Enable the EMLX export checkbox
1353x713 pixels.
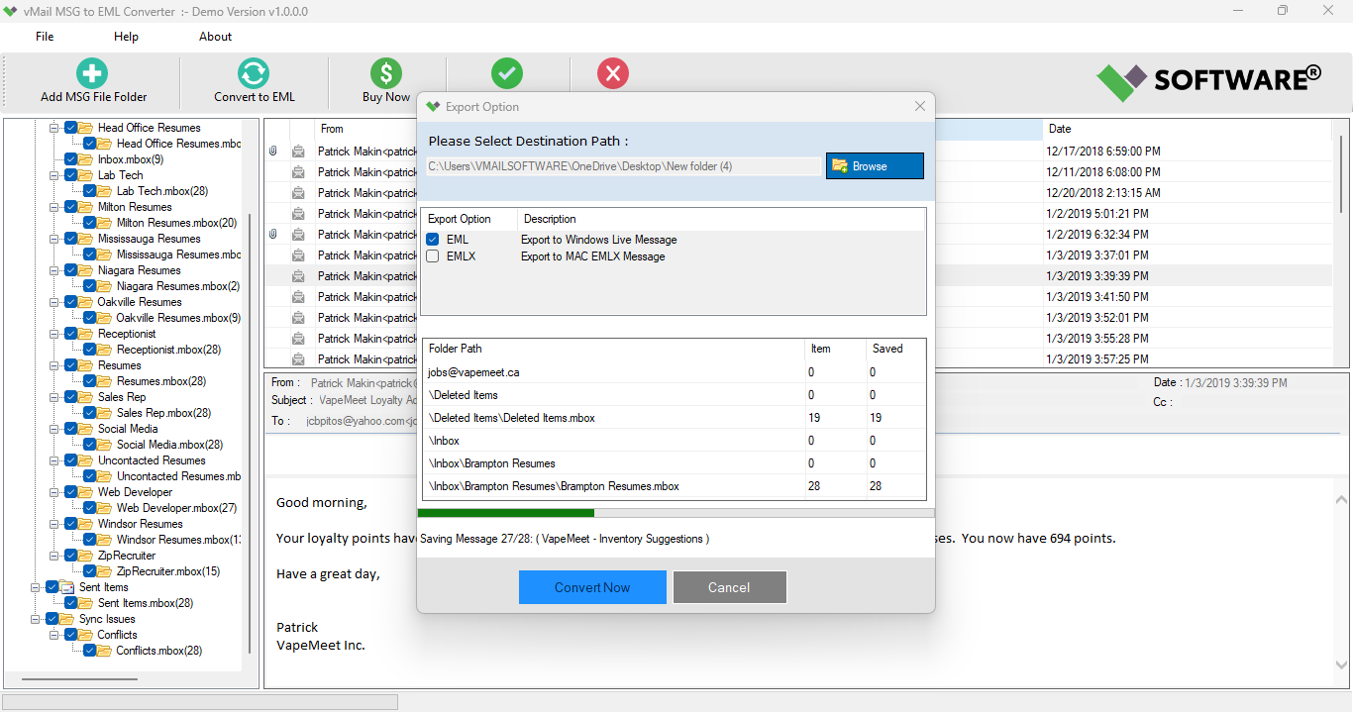pyautogui.click(x=433, y=255)
